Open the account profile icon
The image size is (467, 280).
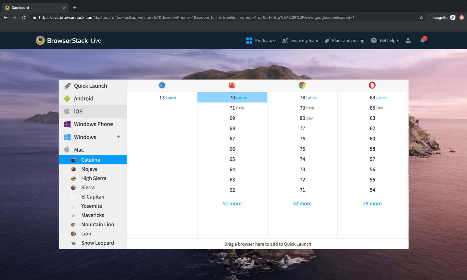click(x=408, y=40)
